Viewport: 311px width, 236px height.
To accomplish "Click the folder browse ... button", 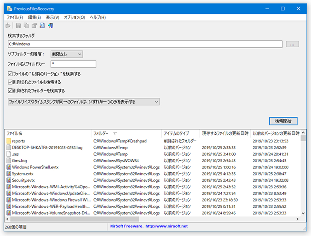I will (x=292, y=44).
